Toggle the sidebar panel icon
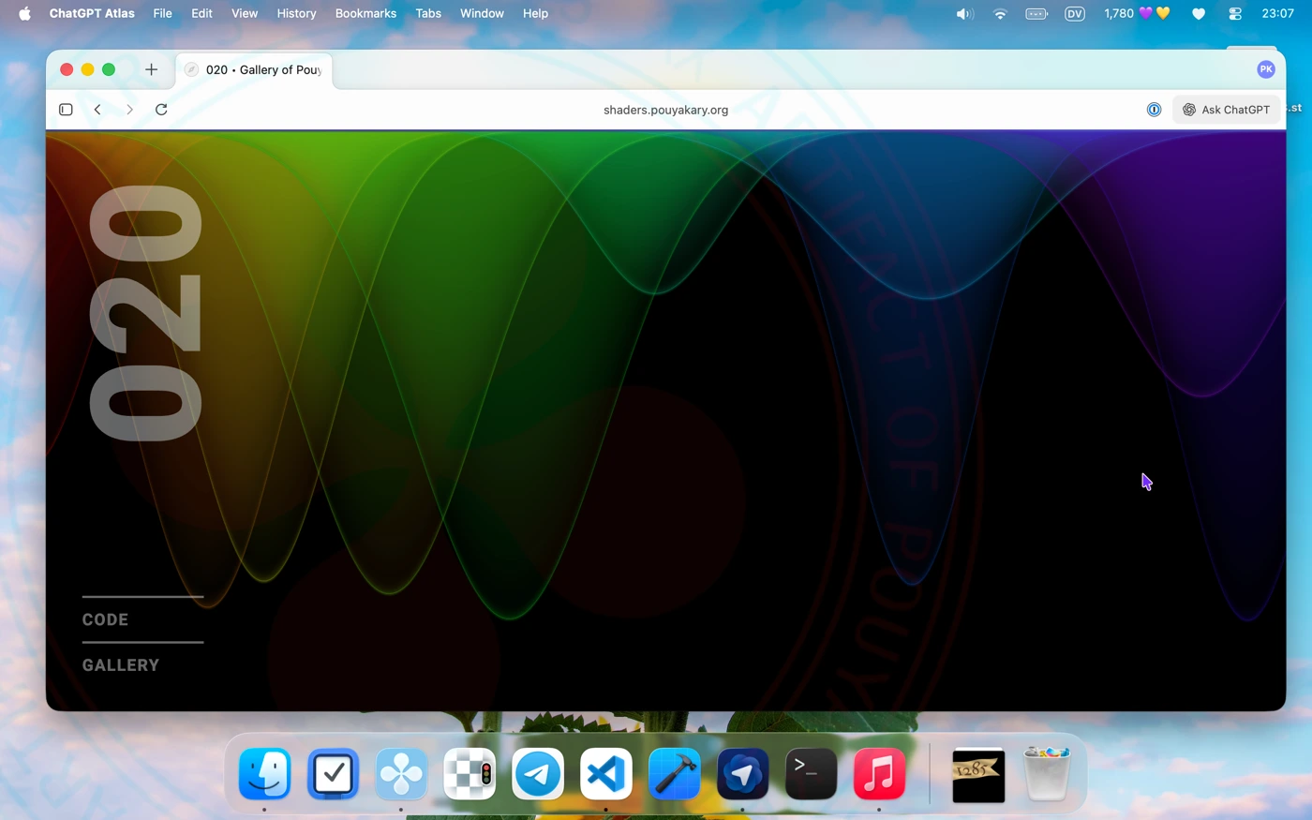 coord(66,110)
